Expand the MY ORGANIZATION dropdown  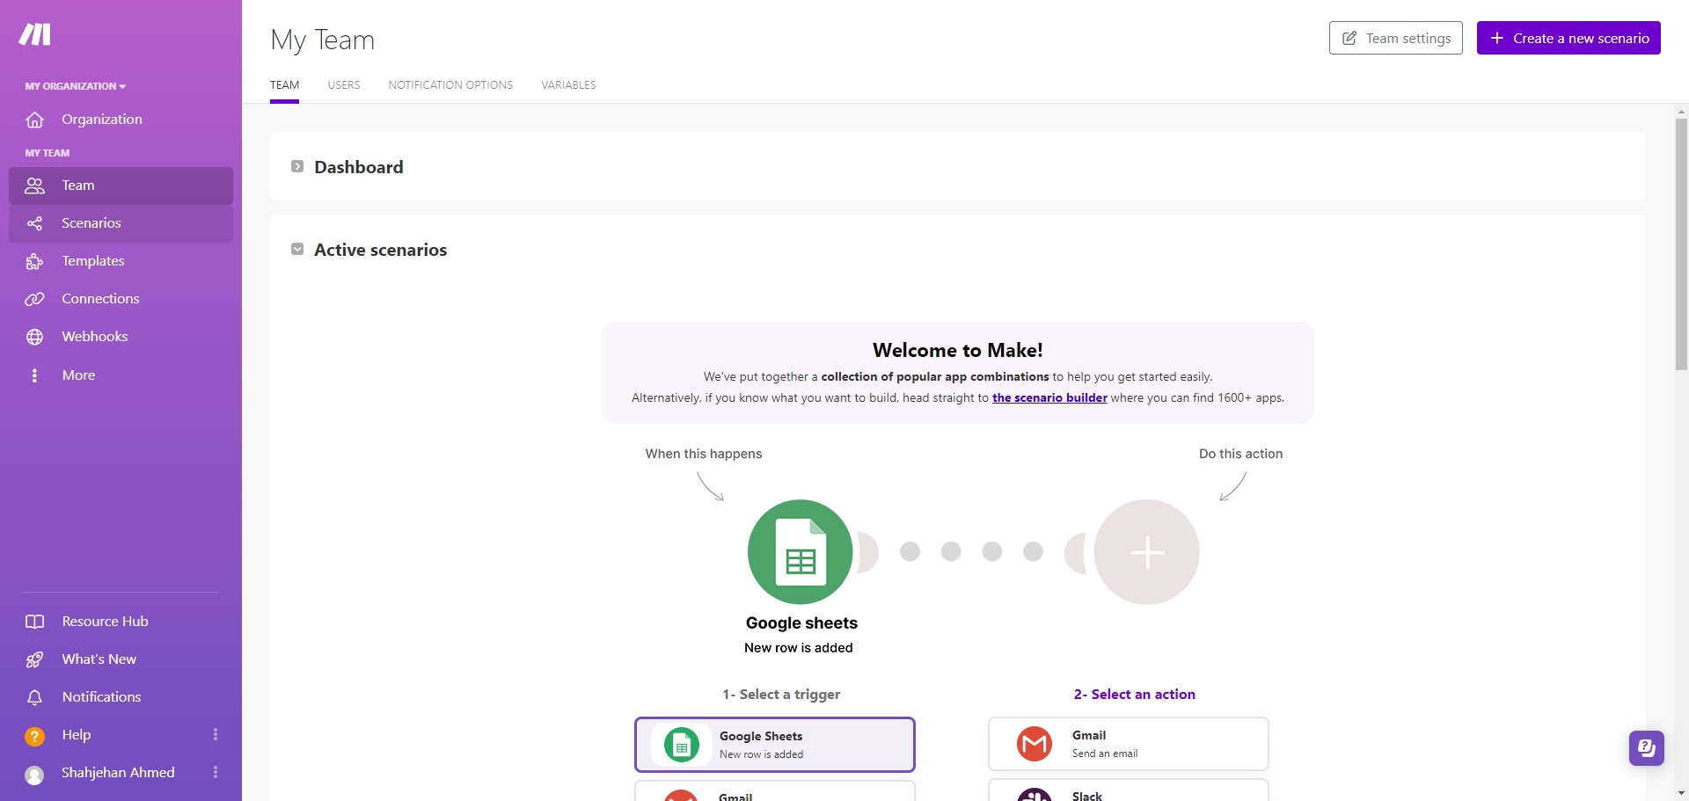click(75, 86)
